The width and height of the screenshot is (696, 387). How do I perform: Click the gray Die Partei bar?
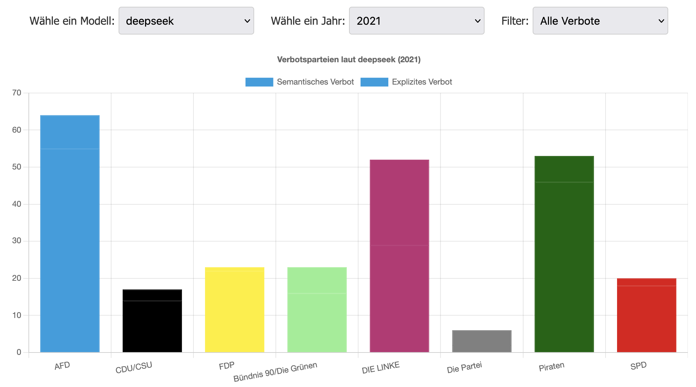click(x=482, y=341)
